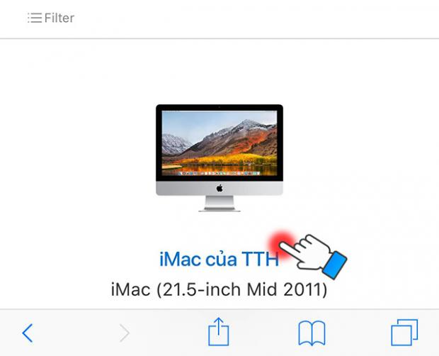Click the Apple logo on iMac chin
The height and width of the screenshot is (356, 439).
[x=219, y=188]
